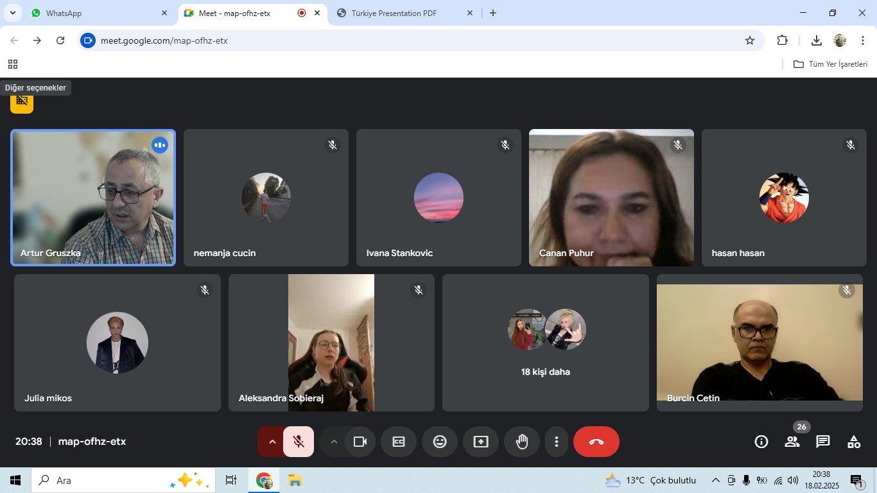Show participants list with 26 badge
The width and height of the screenshot is (877, 493).
(x=792, y=442)
